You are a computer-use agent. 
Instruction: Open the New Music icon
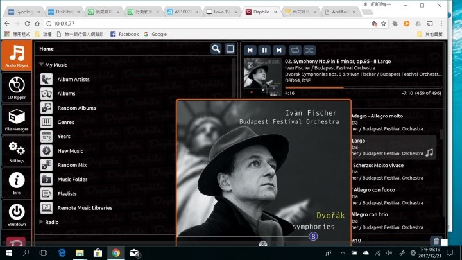pos(47,151)
